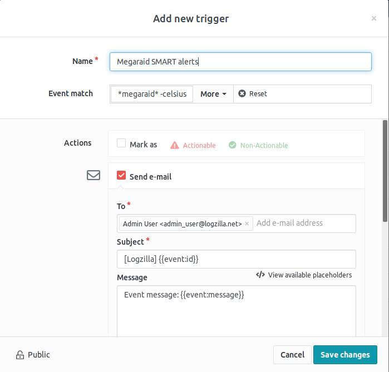The width and height of the screenshot is (389, 372).
Task: Open View available placeholders link
Action: click(309, 275)
